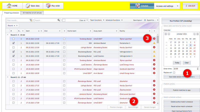This screenshot has width=200, height=112.
Task: Click Delete active match schedule button
Action: [x=182, y=102]
